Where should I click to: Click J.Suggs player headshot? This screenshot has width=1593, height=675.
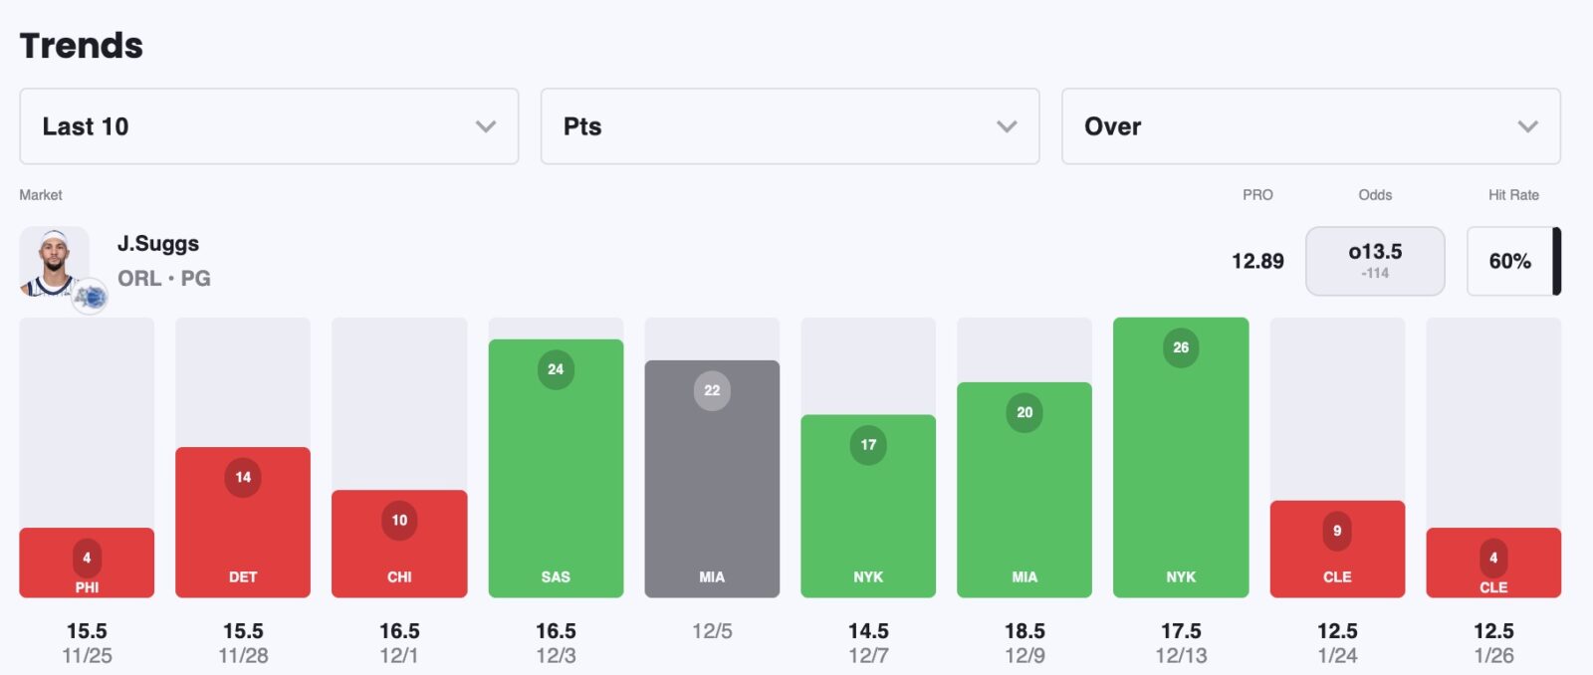tap(53, 261)
